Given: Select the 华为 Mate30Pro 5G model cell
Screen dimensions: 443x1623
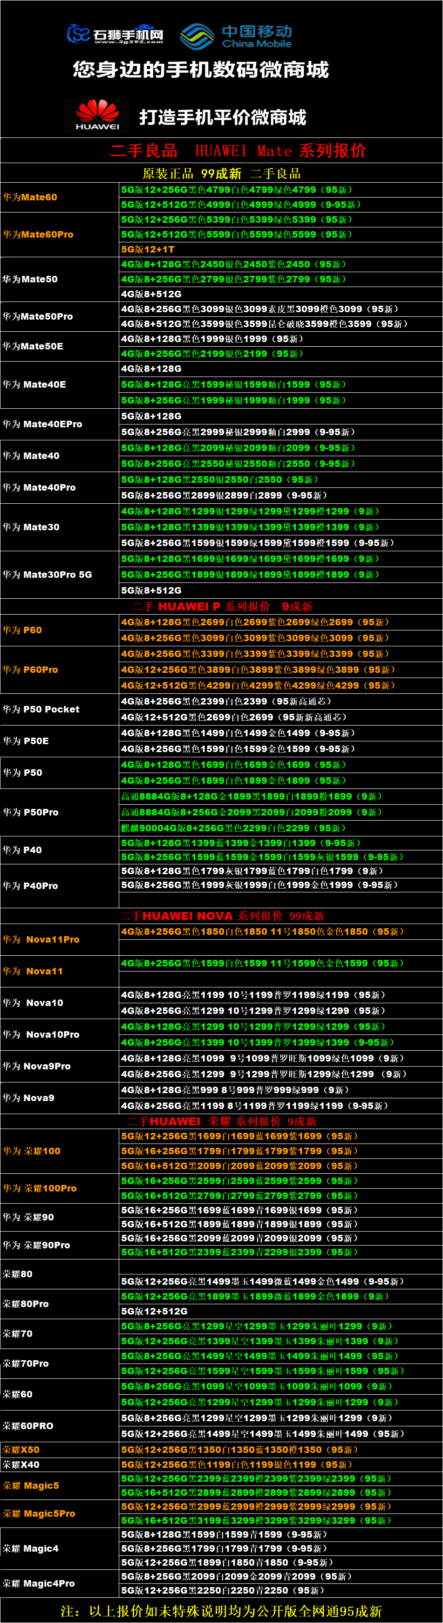Looking at the screenshot, I should pos(60,575).
